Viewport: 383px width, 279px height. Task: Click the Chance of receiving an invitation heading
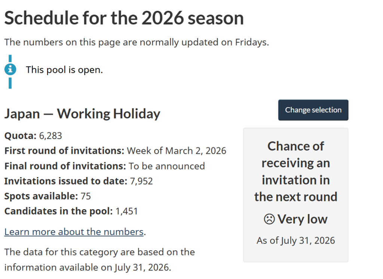296,171
